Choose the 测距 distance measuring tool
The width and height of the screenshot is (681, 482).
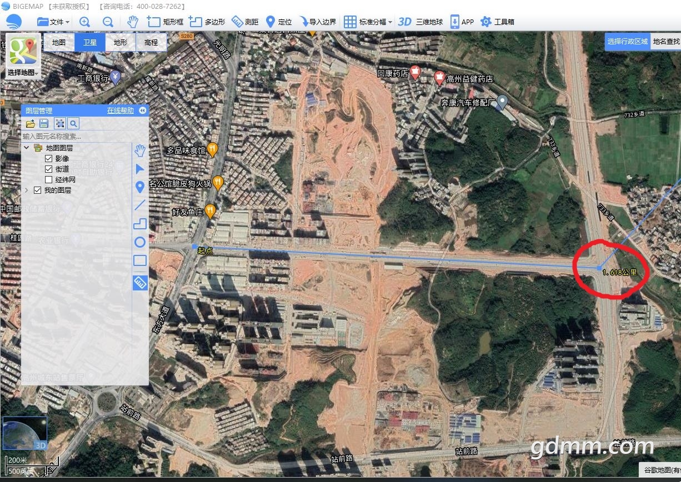pos(245,22)
